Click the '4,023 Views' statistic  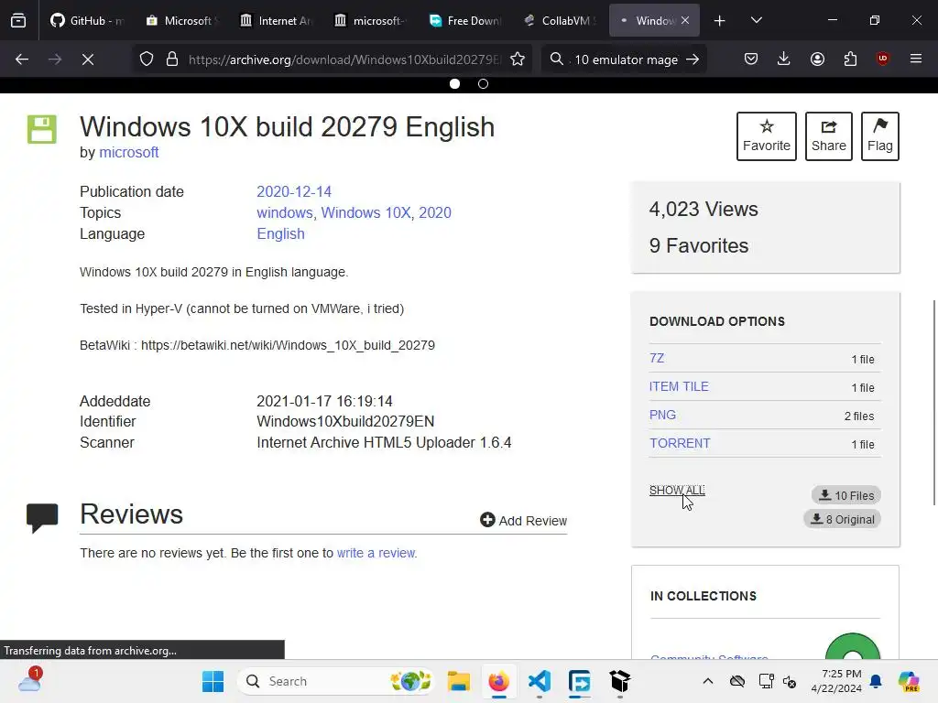point(703,210)
